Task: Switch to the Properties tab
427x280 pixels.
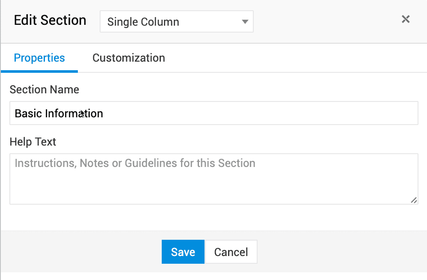Action: coord(39,58)
